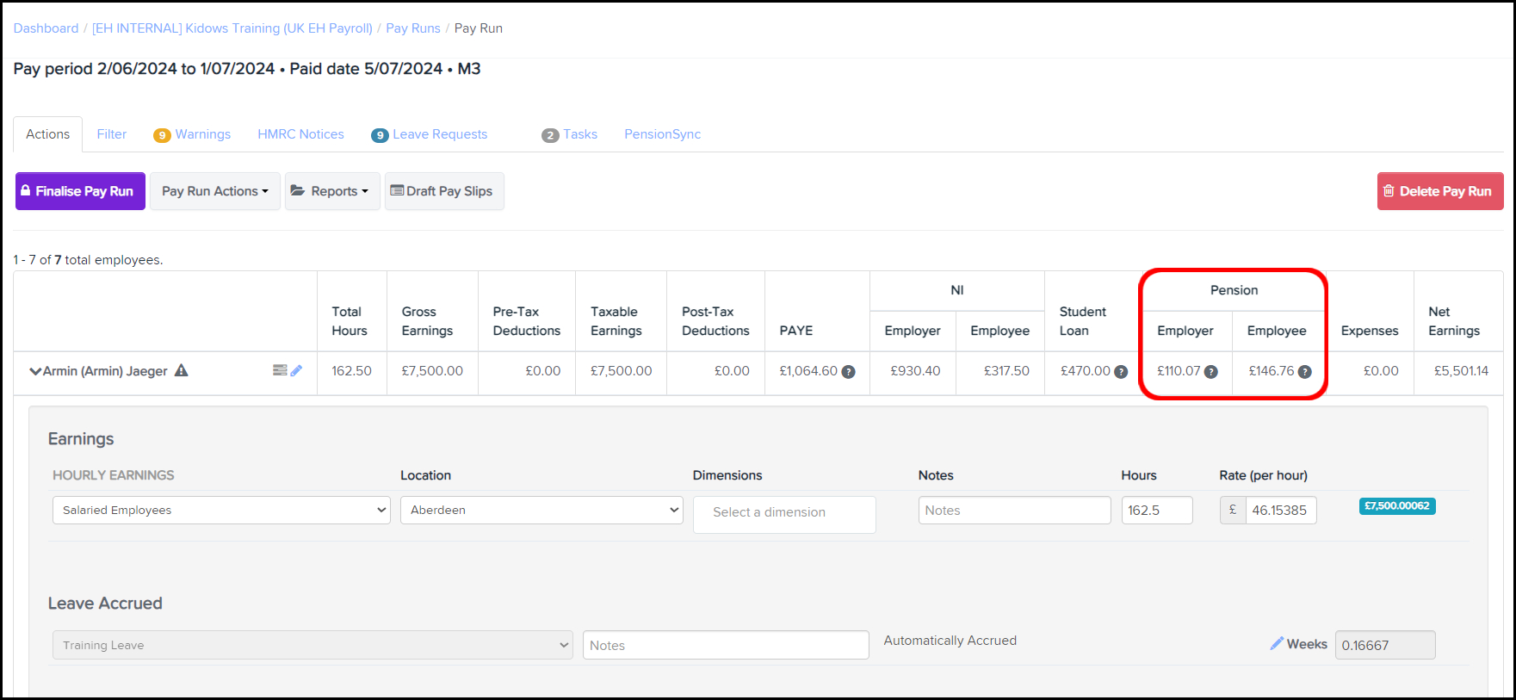Click the Finalise Pay Run button

pos(80,191)
